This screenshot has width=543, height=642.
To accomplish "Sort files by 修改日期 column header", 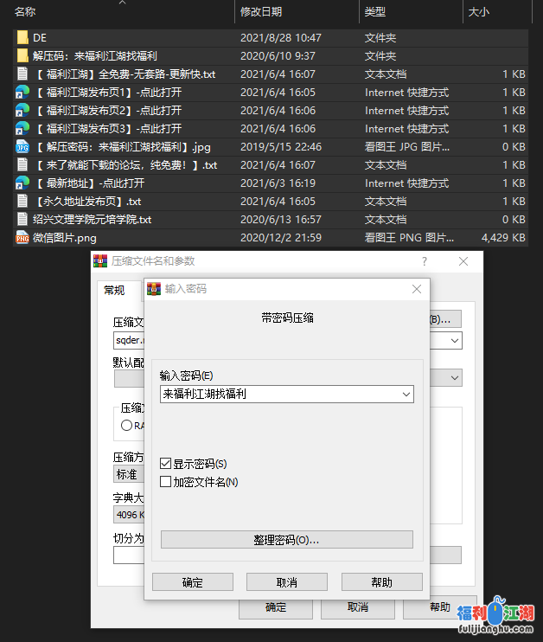I will coord(262,12).
